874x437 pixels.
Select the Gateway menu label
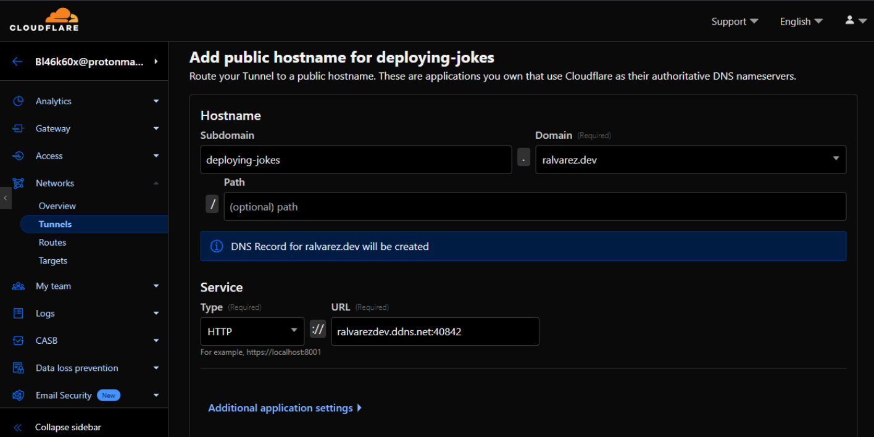[x=53, y=128]
